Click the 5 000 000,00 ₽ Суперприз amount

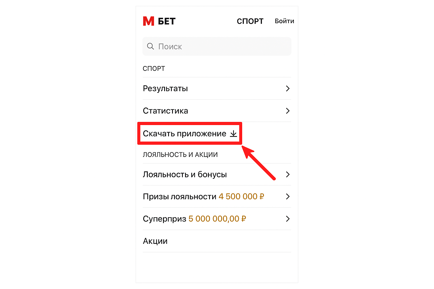pyautogui.click(x=217, y=219)
